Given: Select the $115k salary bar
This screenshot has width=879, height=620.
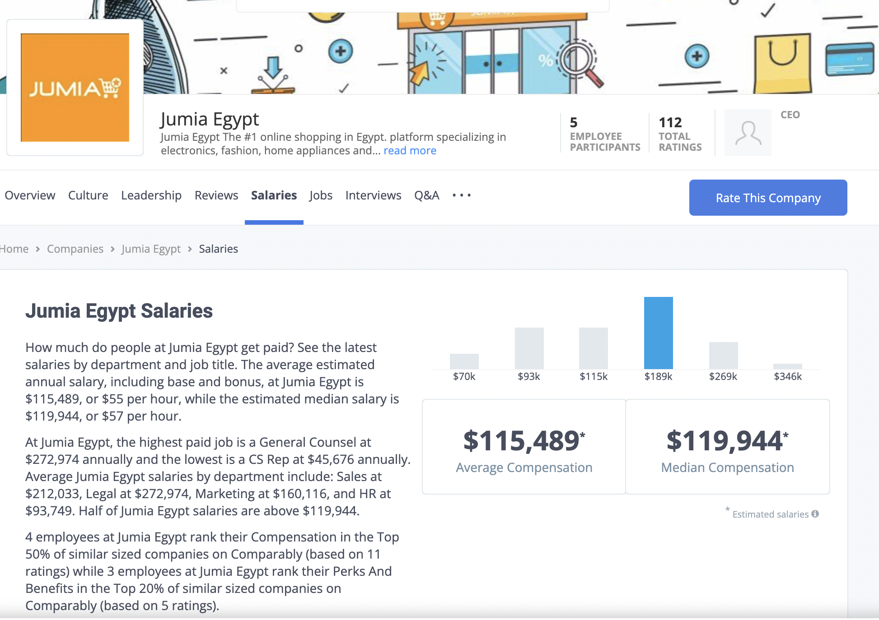Looking at the screenshot, I should coord(594,348).
